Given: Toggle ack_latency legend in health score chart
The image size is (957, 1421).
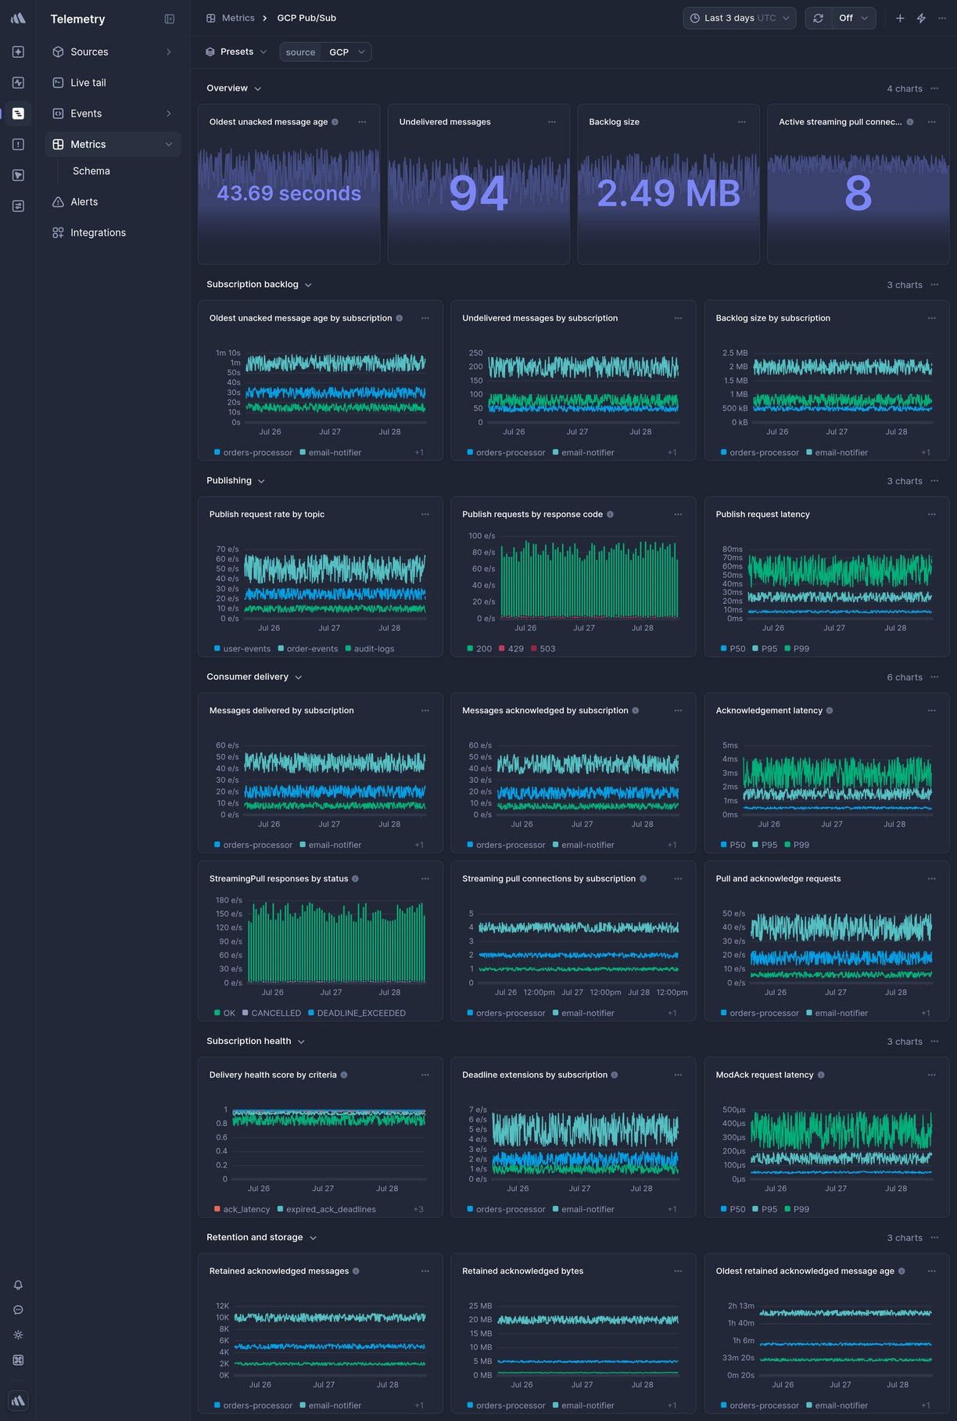Looking at the screenshot, I should 242,1210.
